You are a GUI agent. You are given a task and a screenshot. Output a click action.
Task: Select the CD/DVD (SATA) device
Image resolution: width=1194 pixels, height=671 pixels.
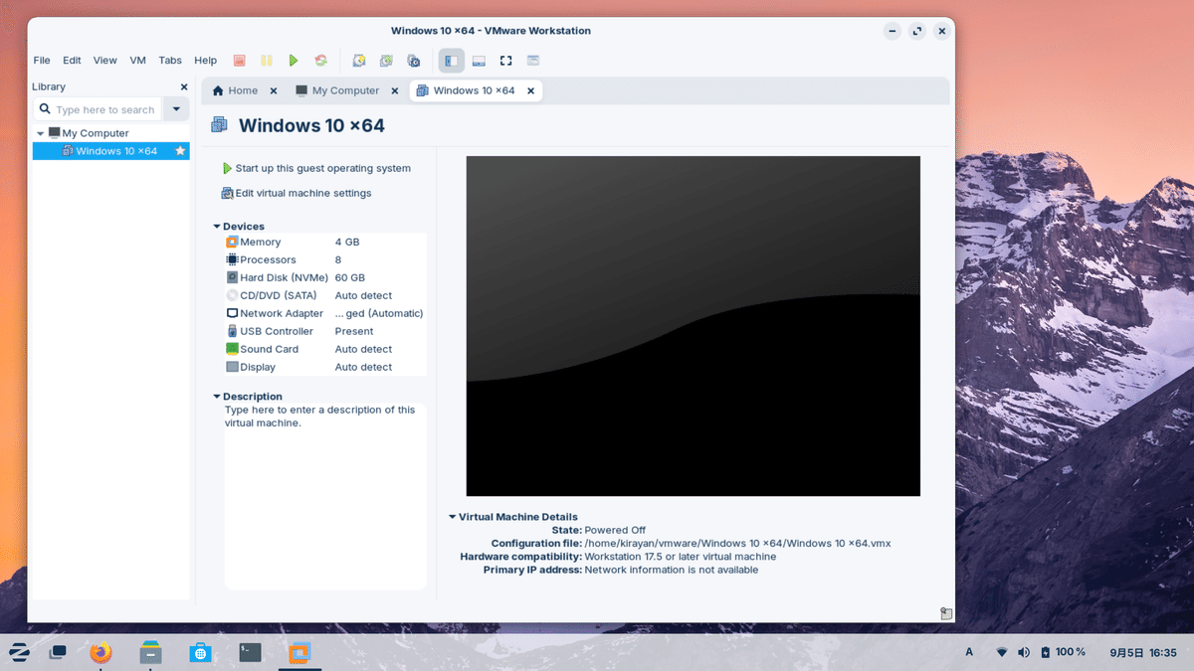tap(325, 295)
